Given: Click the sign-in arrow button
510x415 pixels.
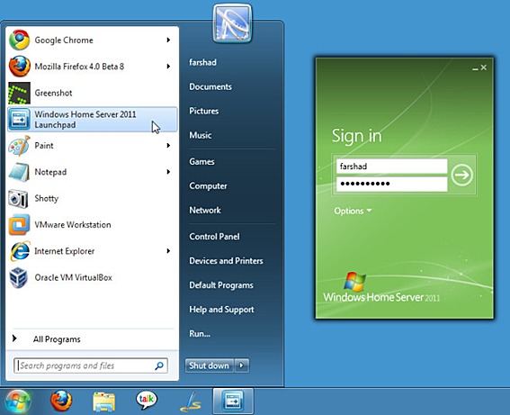Looking at the screenshot, I should point(461,176).
